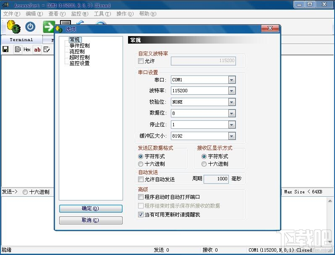Image resolution: width=335 pixels, height=255 pixels.
Task: Click the send area scrollbar up arrow
Action: tap(330, 201)
